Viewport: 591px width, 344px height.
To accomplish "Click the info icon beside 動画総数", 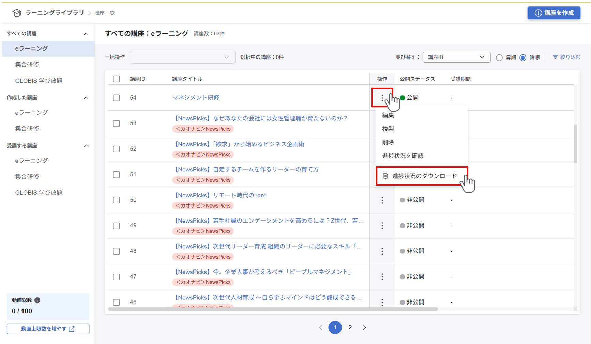I will click(x=37, y=300).
